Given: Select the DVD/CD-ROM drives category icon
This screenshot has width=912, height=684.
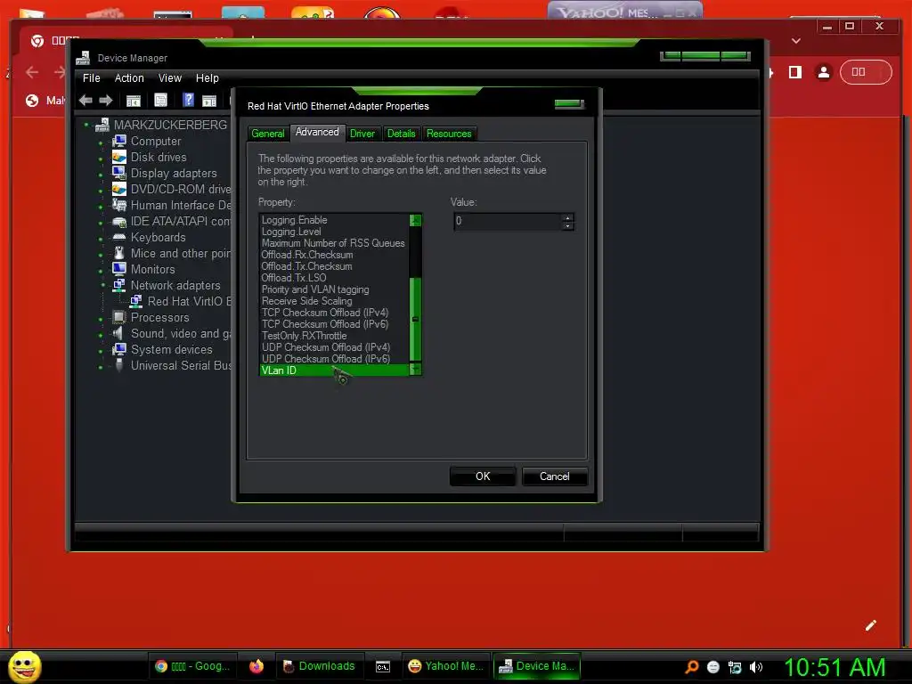Looking at the screenshot, I should pyautogui.click(x=119, y=189).
